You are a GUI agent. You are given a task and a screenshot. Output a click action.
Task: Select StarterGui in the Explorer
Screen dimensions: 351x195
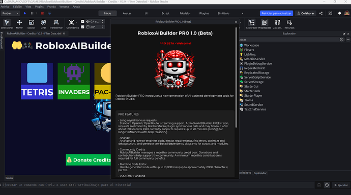click(249, 87)
